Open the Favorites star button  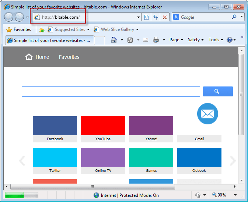click(x=19, y=29)
